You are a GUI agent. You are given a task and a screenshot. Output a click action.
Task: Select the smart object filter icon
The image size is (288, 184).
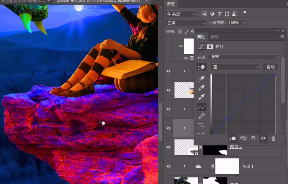[234, 14]
